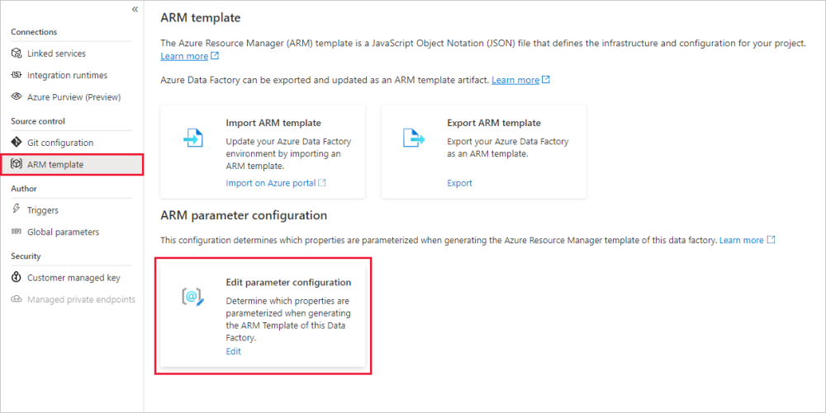Click the ARM template cube icon
The image size is (826, 413).
[x=17, y=164]
